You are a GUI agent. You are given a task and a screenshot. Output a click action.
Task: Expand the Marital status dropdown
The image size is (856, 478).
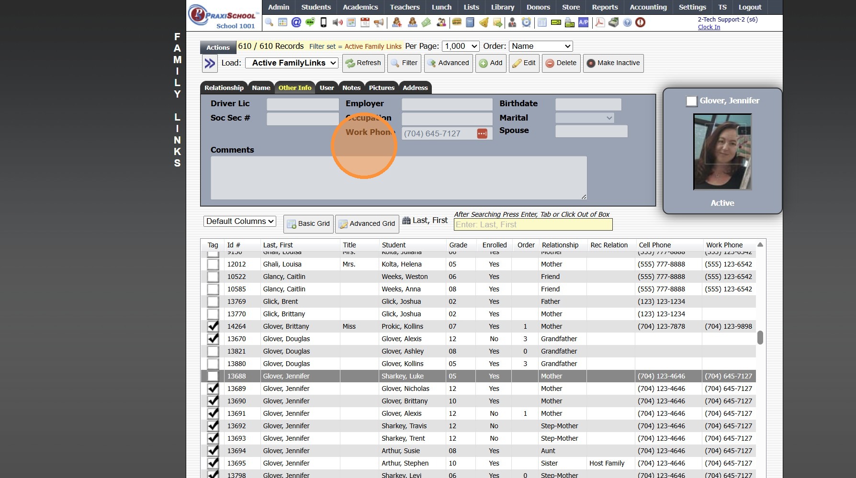[584, 118]
